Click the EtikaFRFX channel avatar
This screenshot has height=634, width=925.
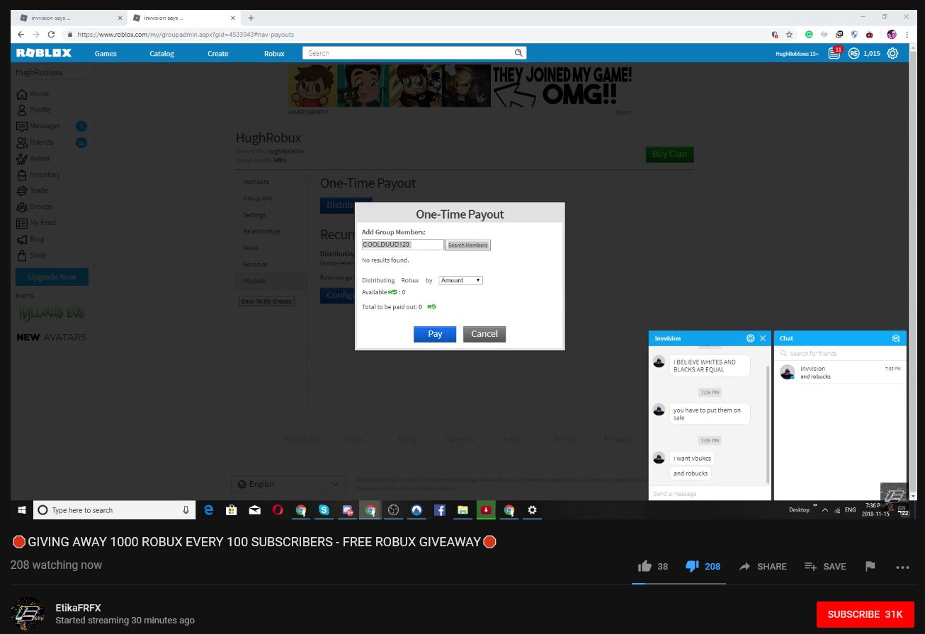pyautogui.click(x=28, y=613)
